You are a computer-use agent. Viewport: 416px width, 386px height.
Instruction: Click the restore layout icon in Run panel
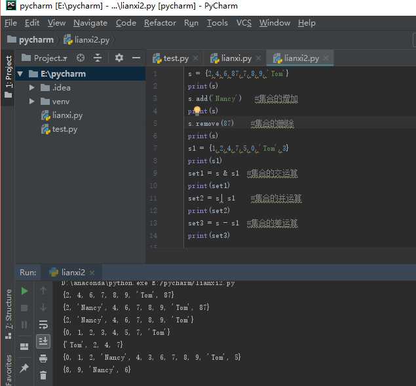coord(24,347)
